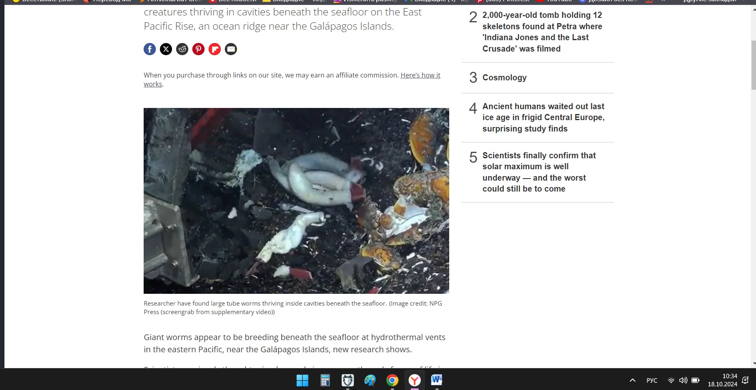The image size is (756, 390).
Task: Read the solar maximum article
Action: click(538, 172)
